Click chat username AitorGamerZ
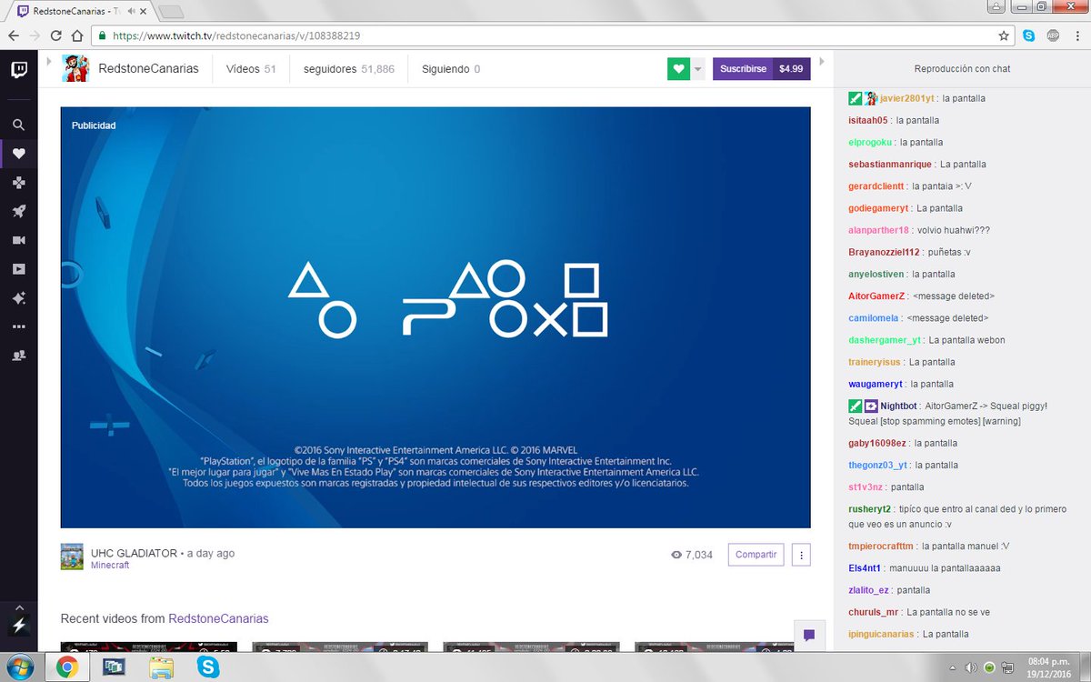 876,296
